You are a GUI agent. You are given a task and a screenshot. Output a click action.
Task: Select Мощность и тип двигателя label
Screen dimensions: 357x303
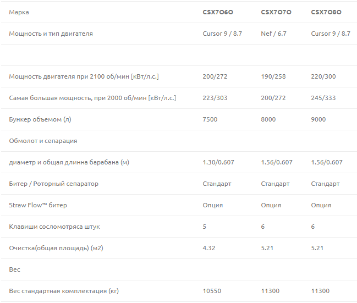51,34
